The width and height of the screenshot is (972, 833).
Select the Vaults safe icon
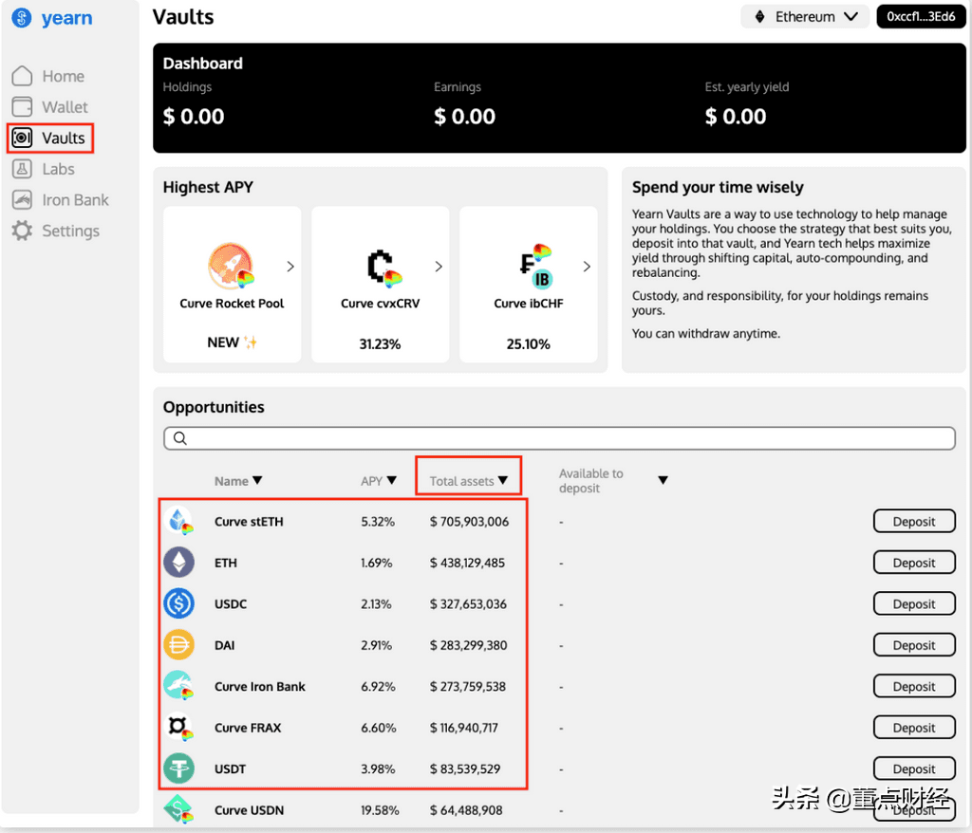click(x=23, y=138)
